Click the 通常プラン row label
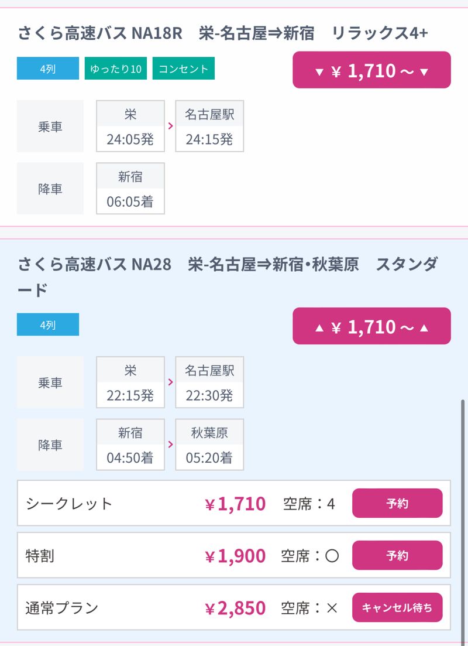The width and height of the screenshot is (468, 646). tap(62, 607)
